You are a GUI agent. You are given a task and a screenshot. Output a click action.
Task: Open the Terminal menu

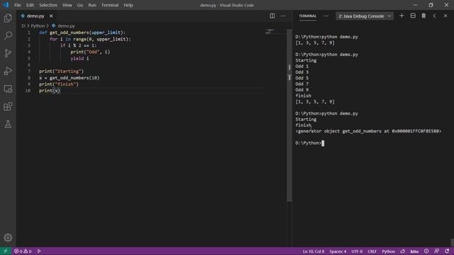(110, 5)
